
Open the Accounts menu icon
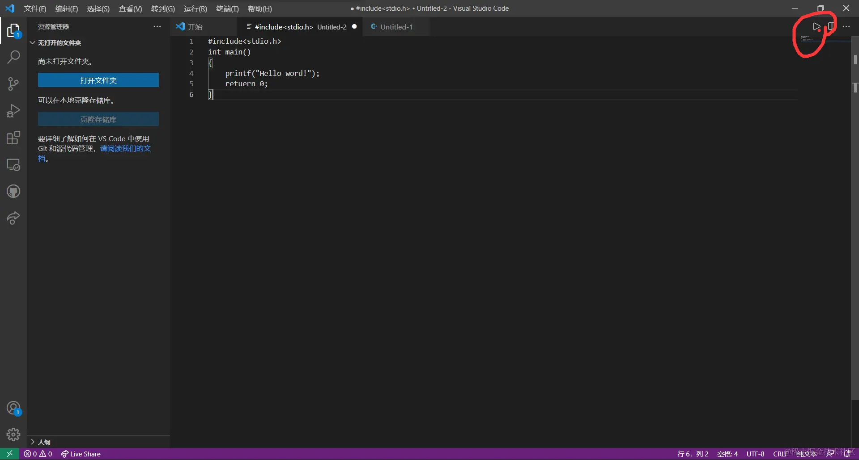coord(13,408)
